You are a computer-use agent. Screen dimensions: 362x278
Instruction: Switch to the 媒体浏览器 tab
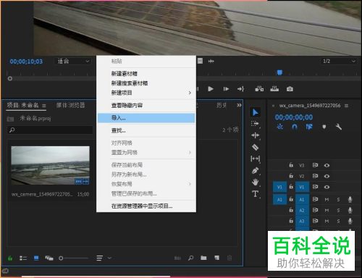coord(70,105)
